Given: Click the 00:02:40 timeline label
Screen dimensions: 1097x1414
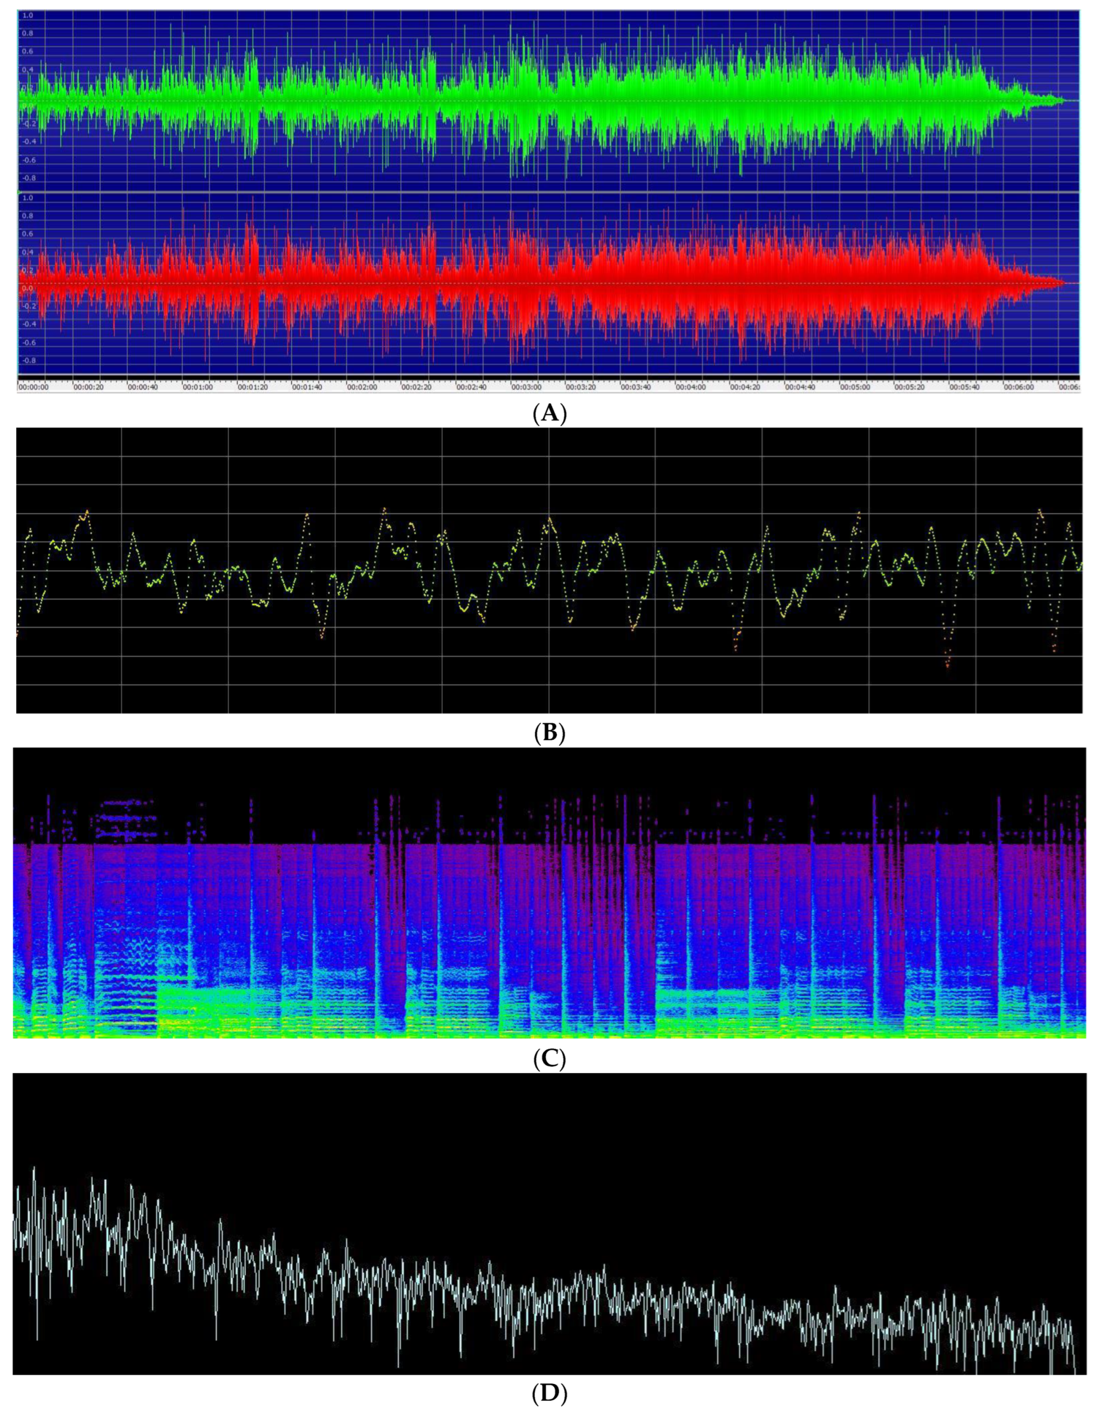Looking at the screenshot, I should click(472, 387).
